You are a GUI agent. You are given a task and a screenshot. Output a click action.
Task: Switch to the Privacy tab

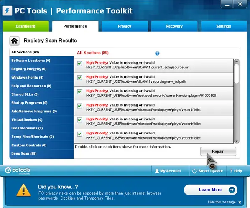pos(125,26)
